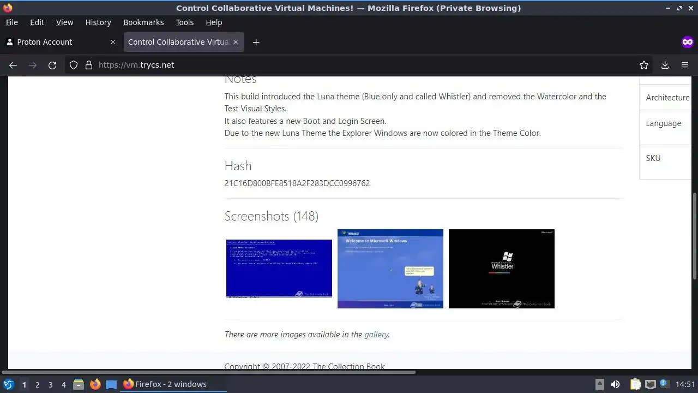Close the Control Collaborative Virtual Machines tab
This screenshot has width=698, height=393.
(x=236, y=42)
